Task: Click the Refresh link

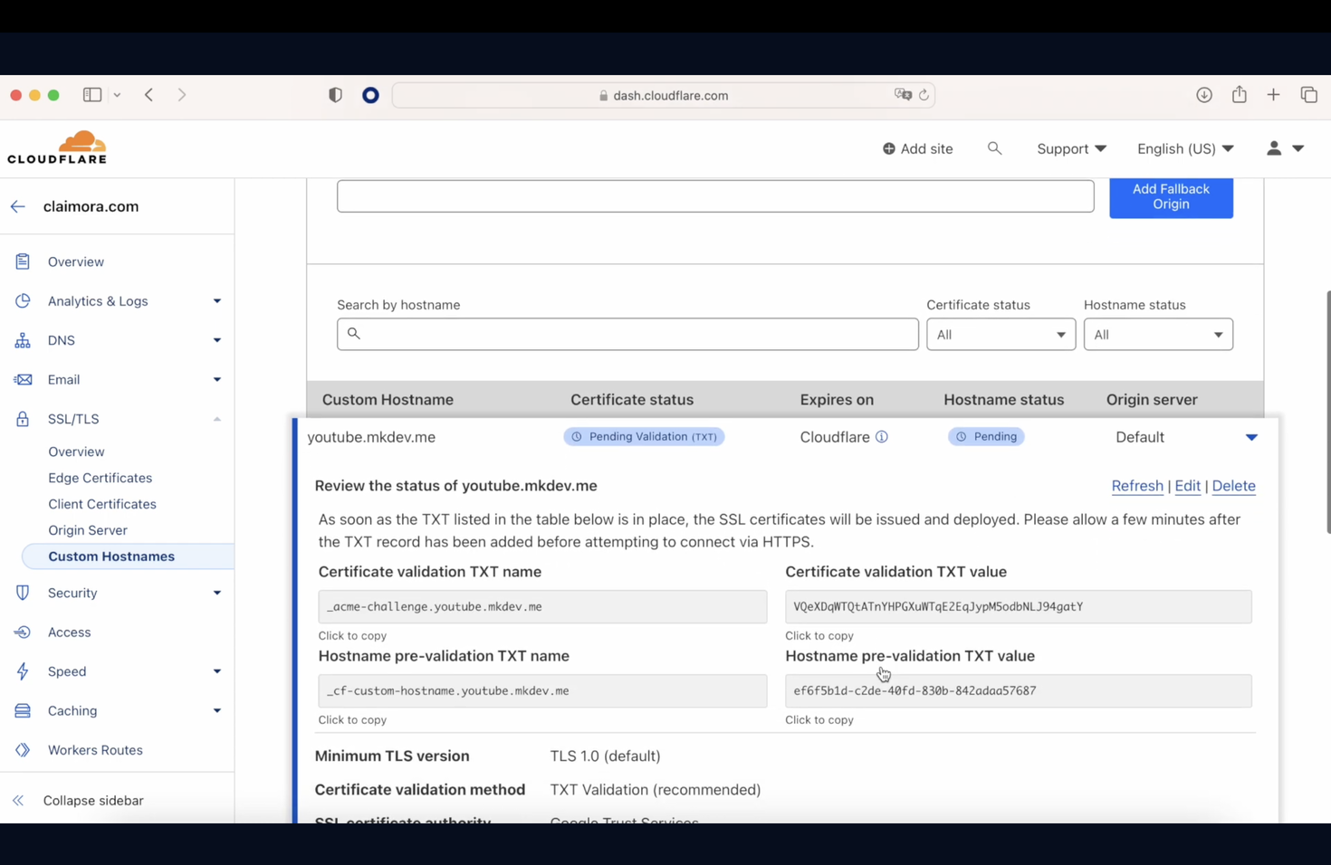Action: pyautogui.click(x=1137, y=486)
